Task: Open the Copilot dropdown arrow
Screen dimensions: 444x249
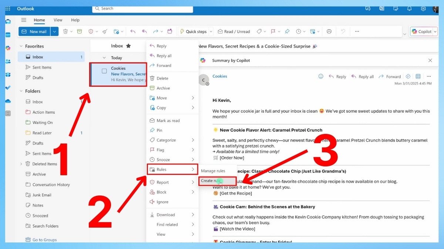Action: [x=435, y=32]
